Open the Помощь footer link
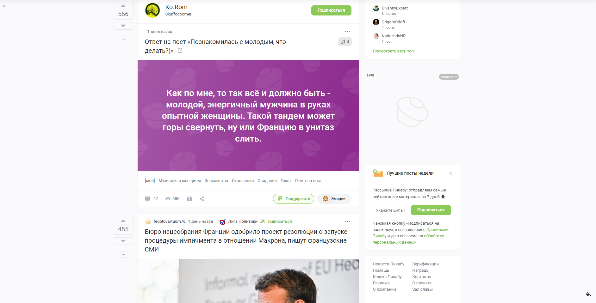This screenshot has height=303, width=596. 381,270
